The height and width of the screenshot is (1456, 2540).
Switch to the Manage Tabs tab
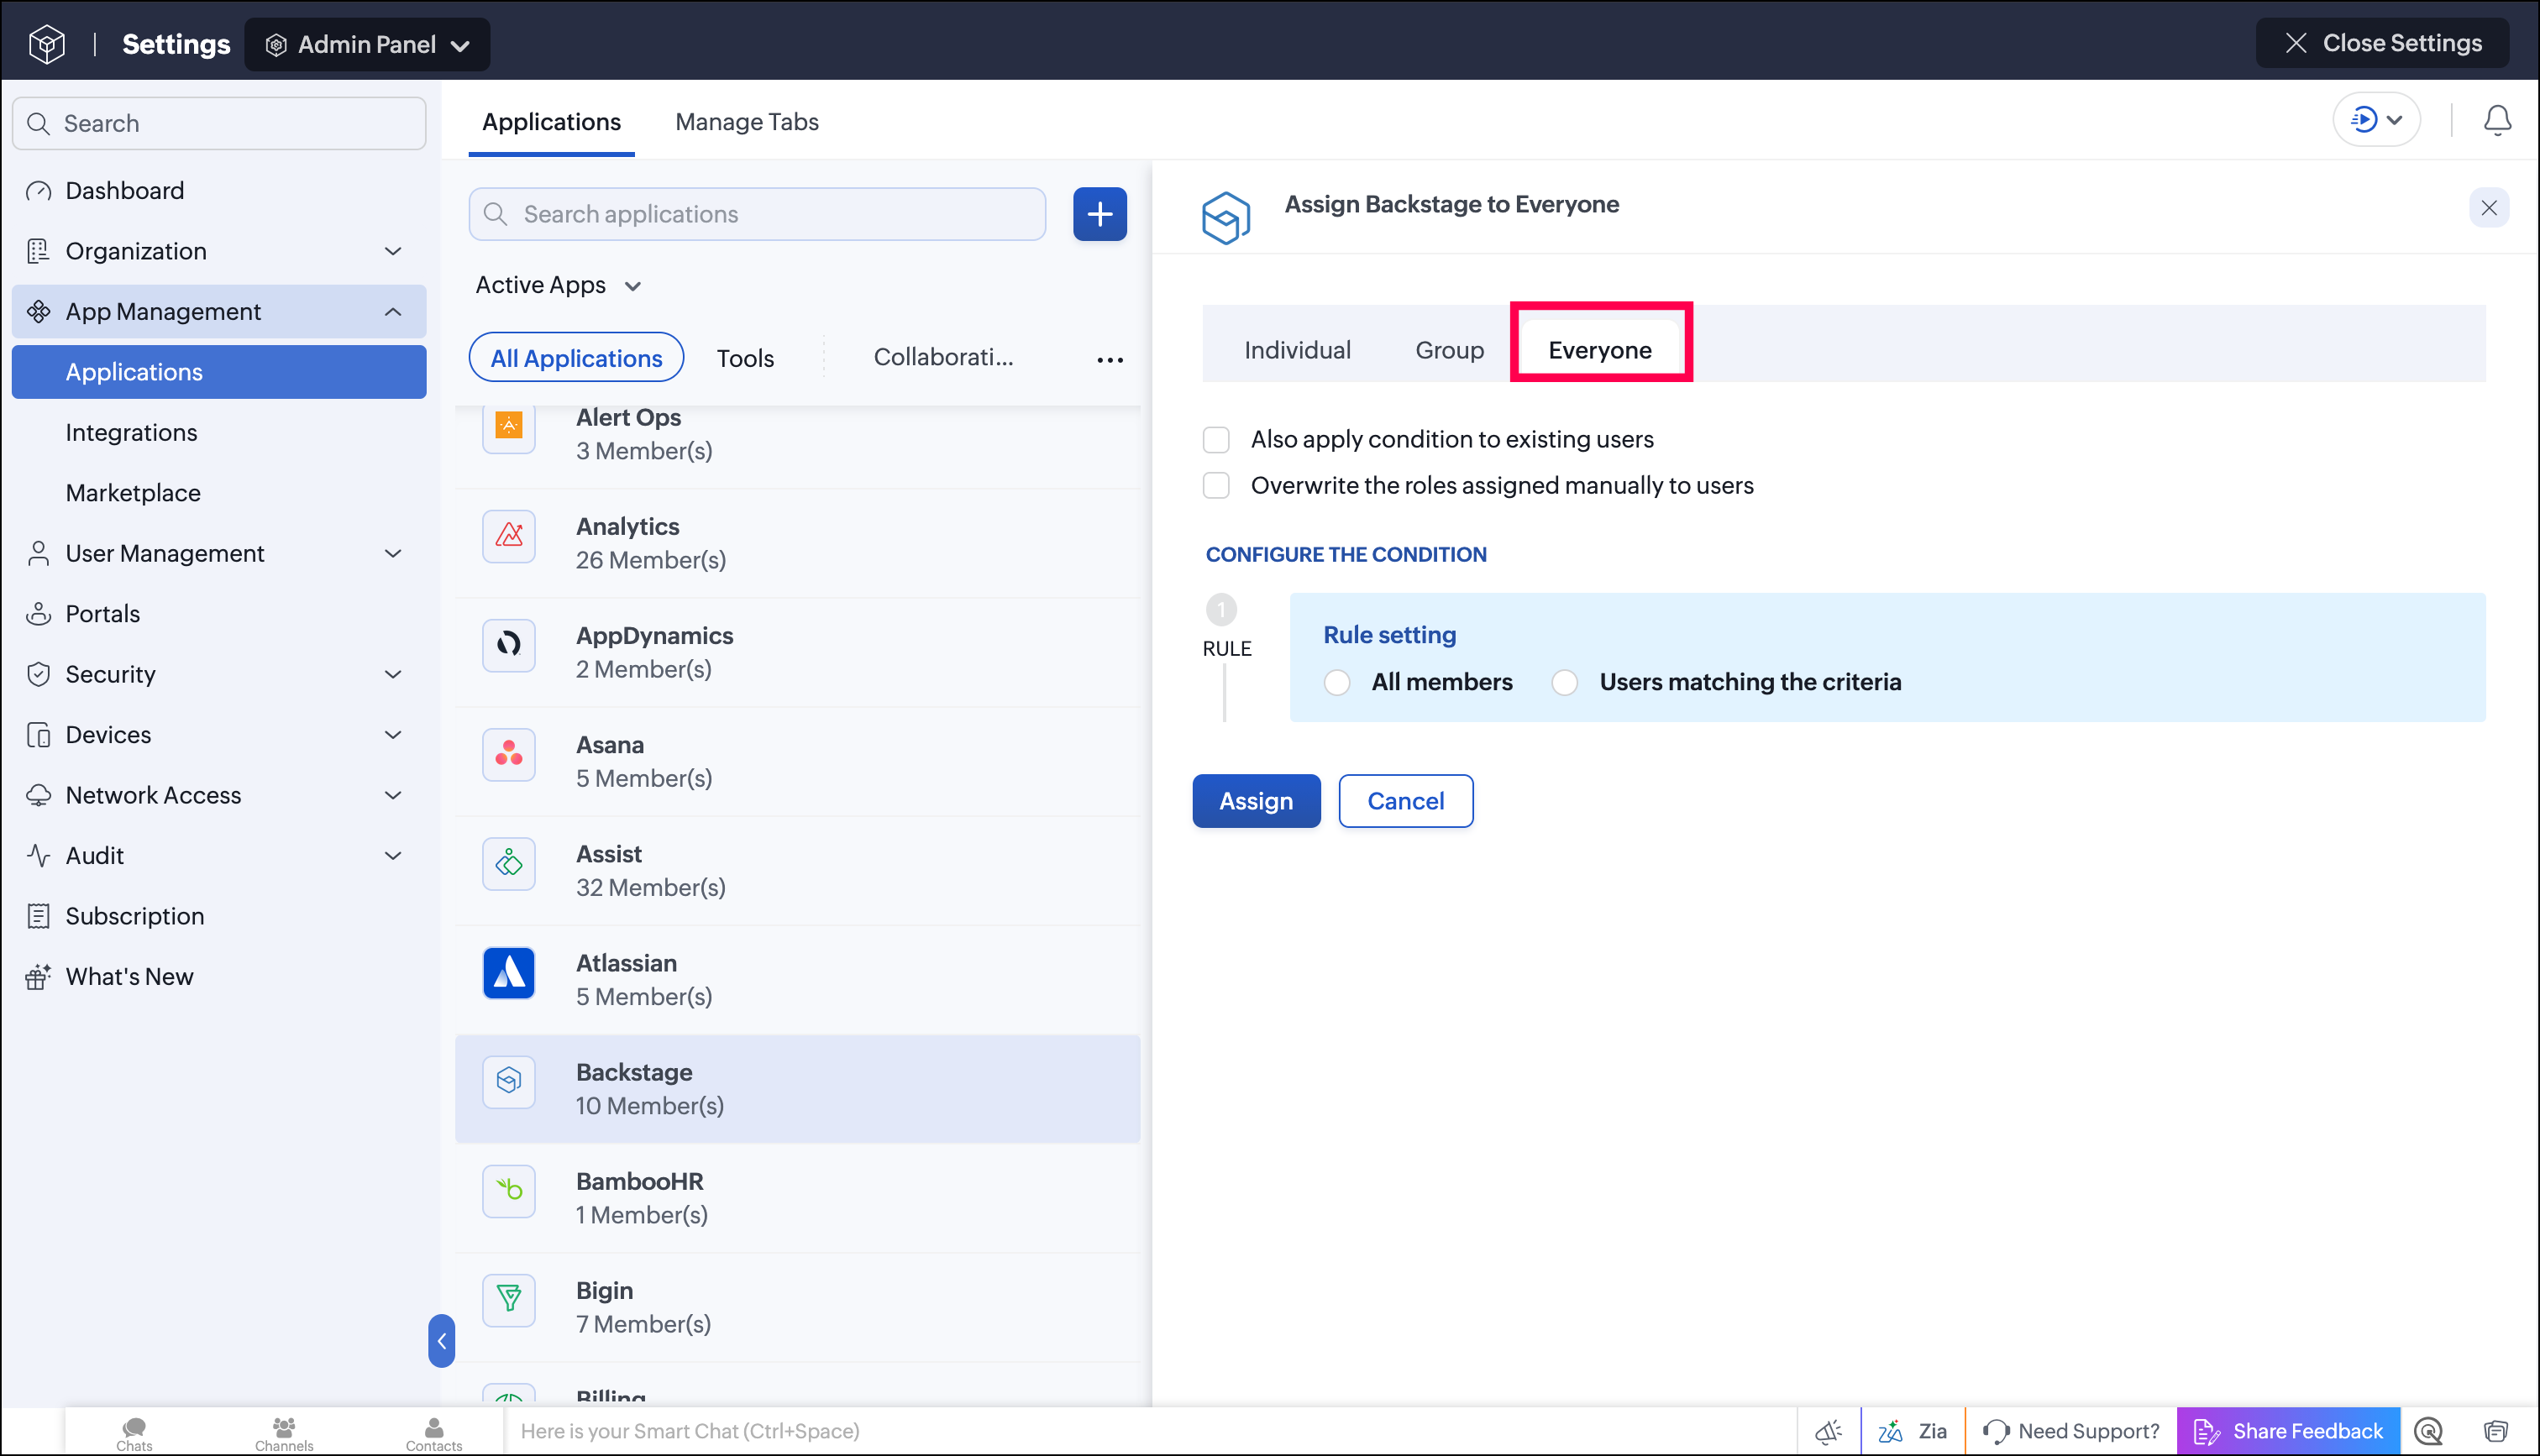pos(746,122)
